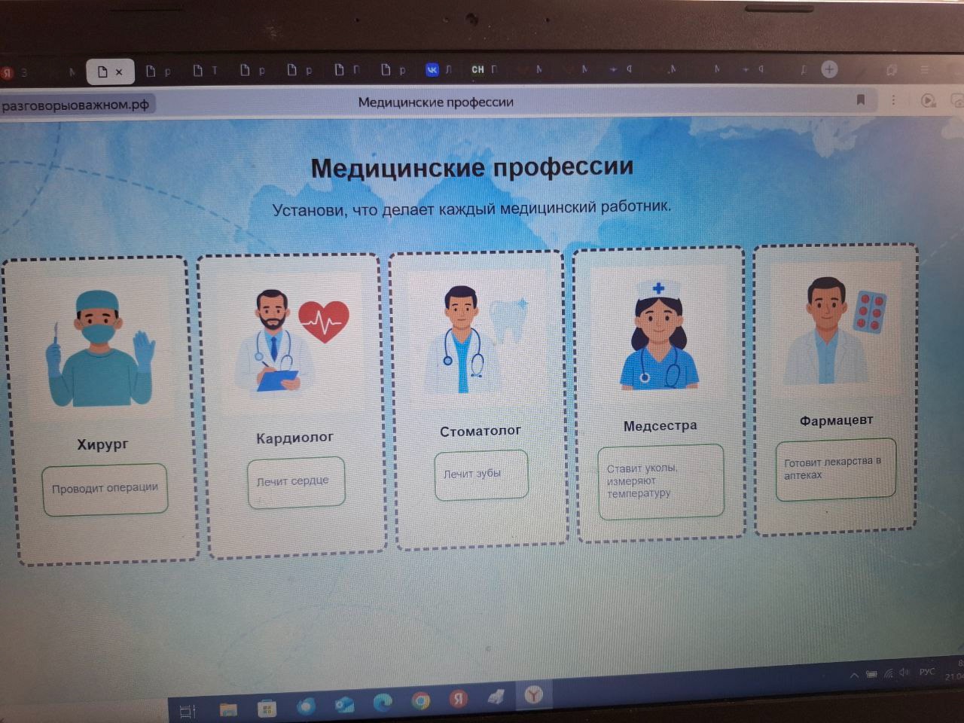This screenshot has width=964, height=723.
Task: Click the volume icon in system tray
Action: coord(905,672)
